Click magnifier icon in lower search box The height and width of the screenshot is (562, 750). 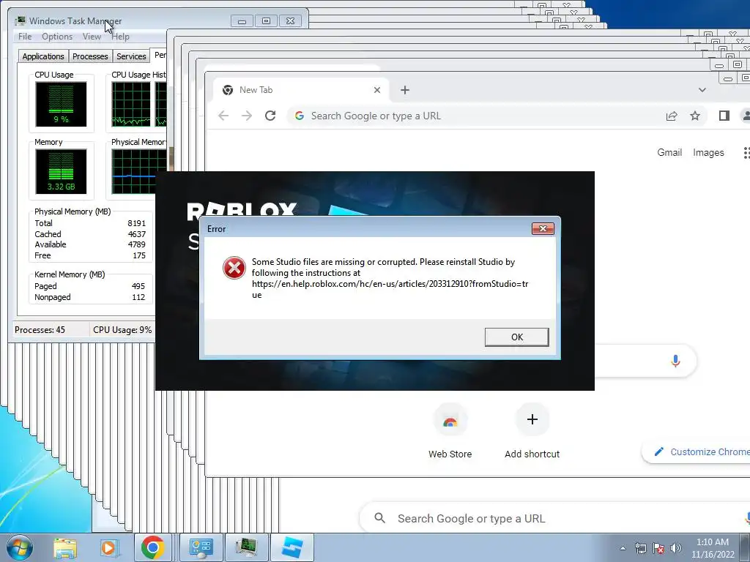coord(380,518)
